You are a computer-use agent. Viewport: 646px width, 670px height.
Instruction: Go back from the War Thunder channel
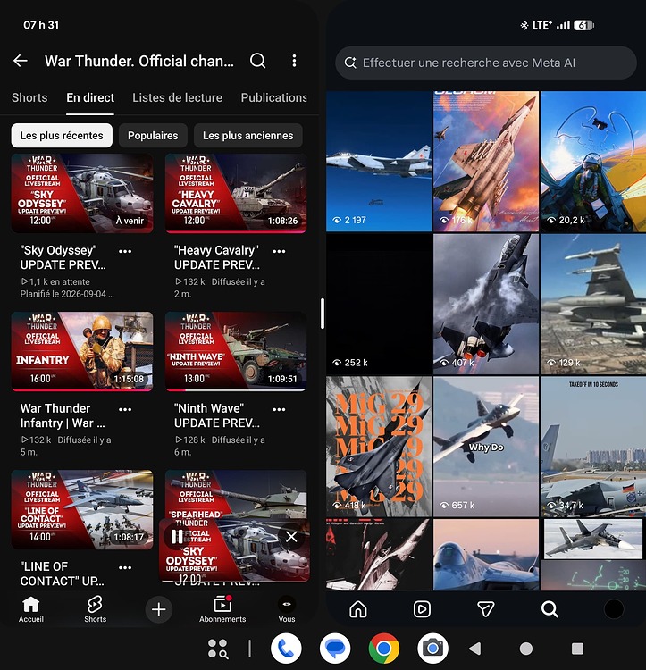[20, 61]
